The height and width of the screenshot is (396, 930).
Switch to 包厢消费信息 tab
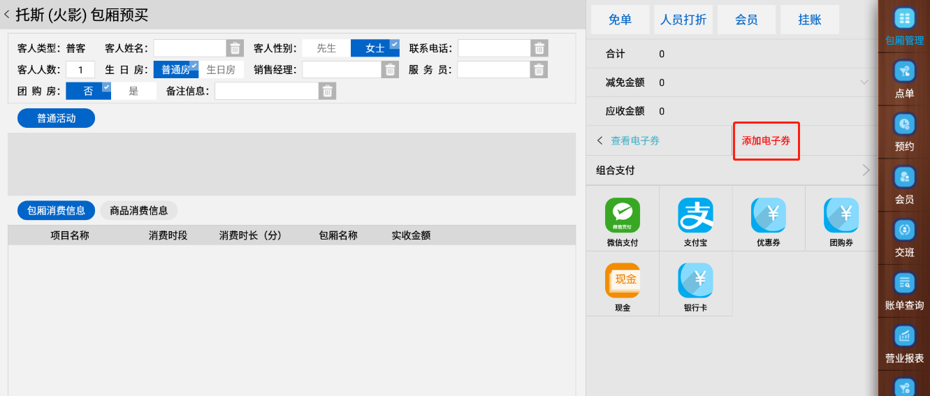56,210
